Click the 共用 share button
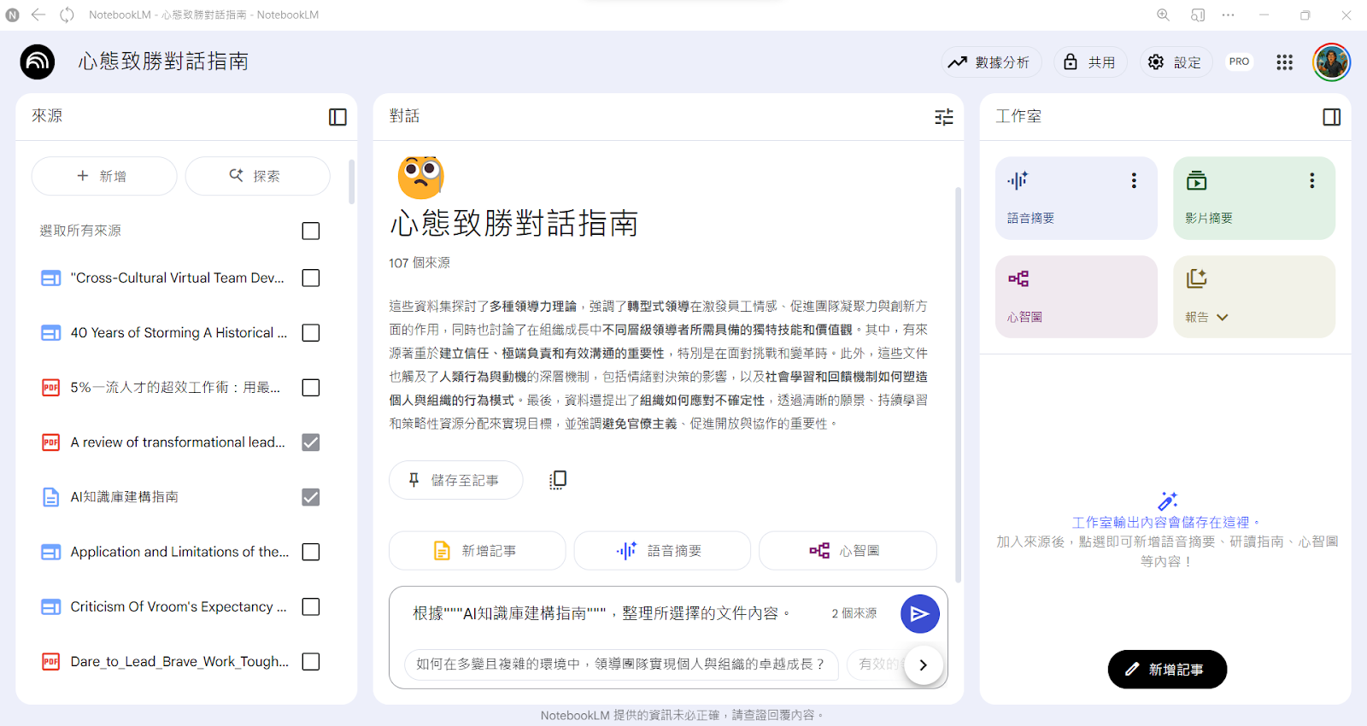The width and height of the screenshot is (1367, 726). pos(1090,61)
